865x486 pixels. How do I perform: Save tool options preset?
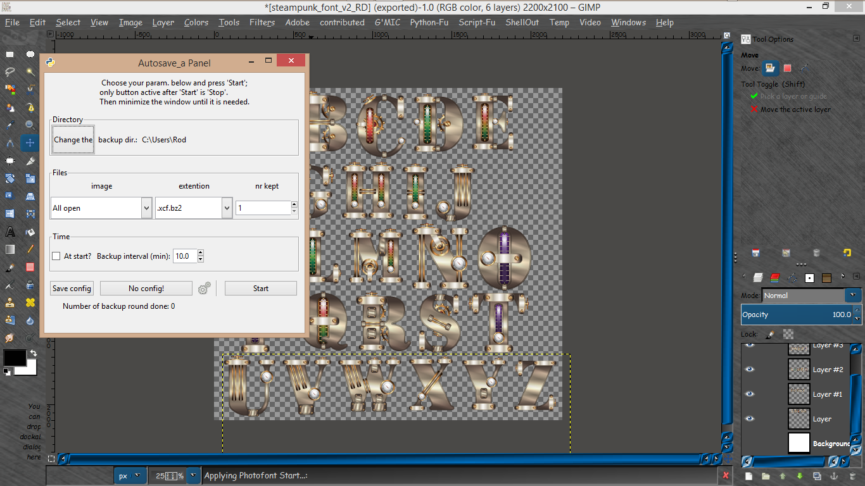755,252
